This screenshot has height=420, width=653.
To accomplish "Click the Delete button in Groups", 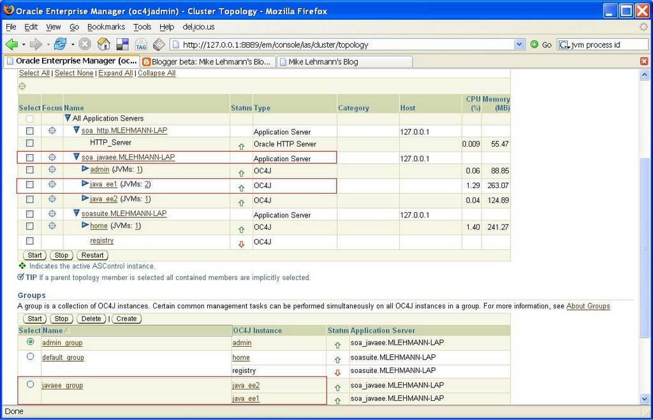I will (x=91, y=319).
